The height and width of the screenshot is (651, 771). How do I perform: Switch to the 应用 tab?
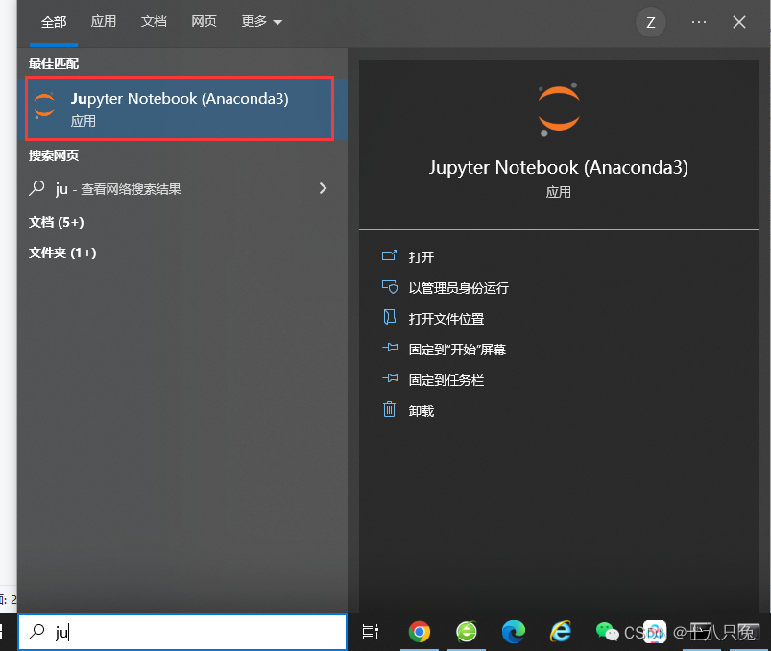104,22
